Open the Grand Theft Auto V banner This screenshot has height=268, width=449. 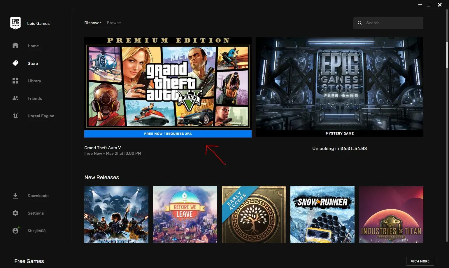[168, 83]
